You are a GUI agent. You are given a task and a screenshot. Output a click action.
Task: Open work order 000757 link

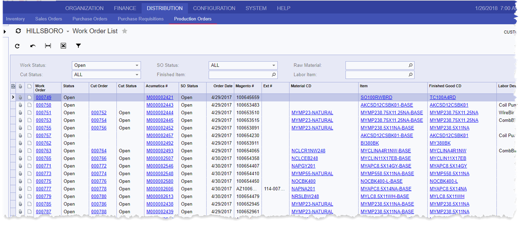pyautogui.click(x=43, y=136)
